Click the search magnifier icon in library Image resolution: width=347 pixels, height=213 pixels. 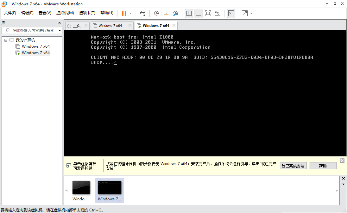pos(7,30)
